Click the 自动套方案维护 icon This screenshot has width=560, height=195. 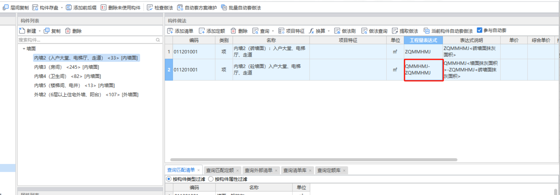tap(180, 8)
